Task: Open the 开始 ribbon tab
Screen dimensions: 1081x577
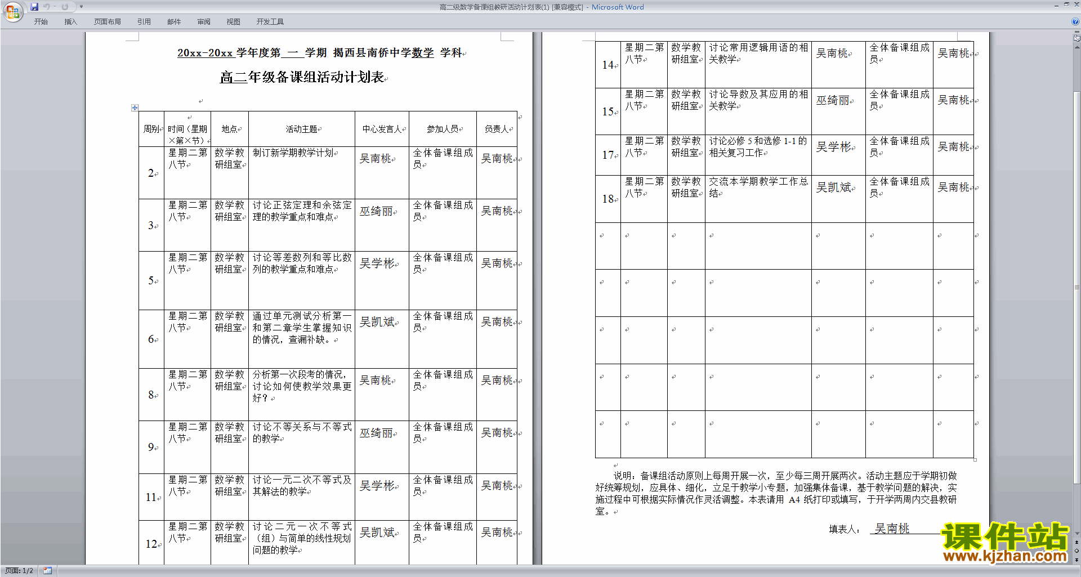Action: pos(41,21)
